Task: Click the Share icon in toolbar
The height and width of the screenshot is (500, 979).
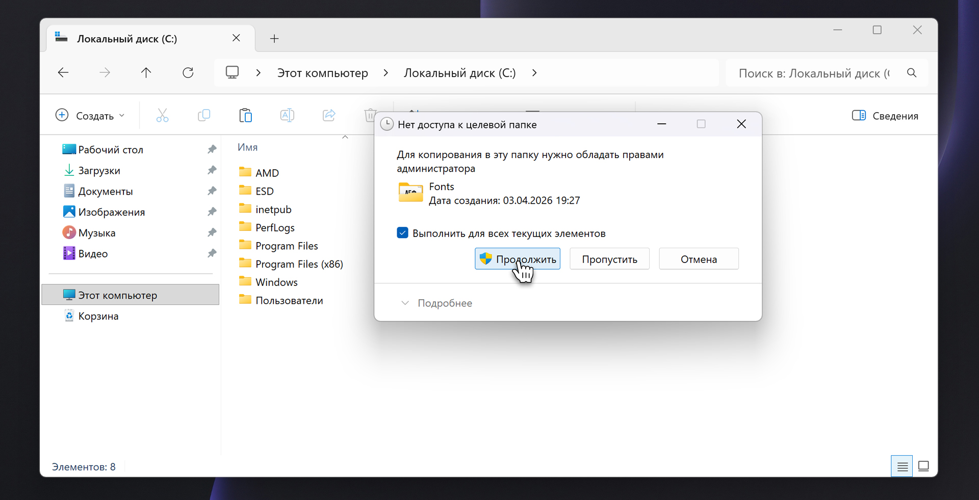Action: pos(329,116)
